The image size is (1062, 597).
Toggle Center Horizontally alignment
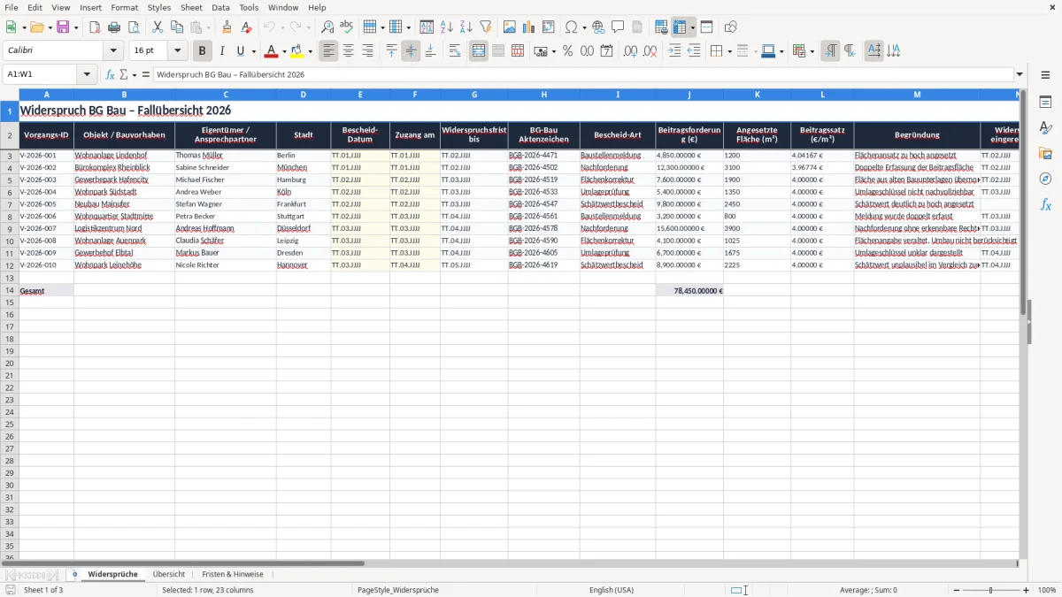coord(348,51)
